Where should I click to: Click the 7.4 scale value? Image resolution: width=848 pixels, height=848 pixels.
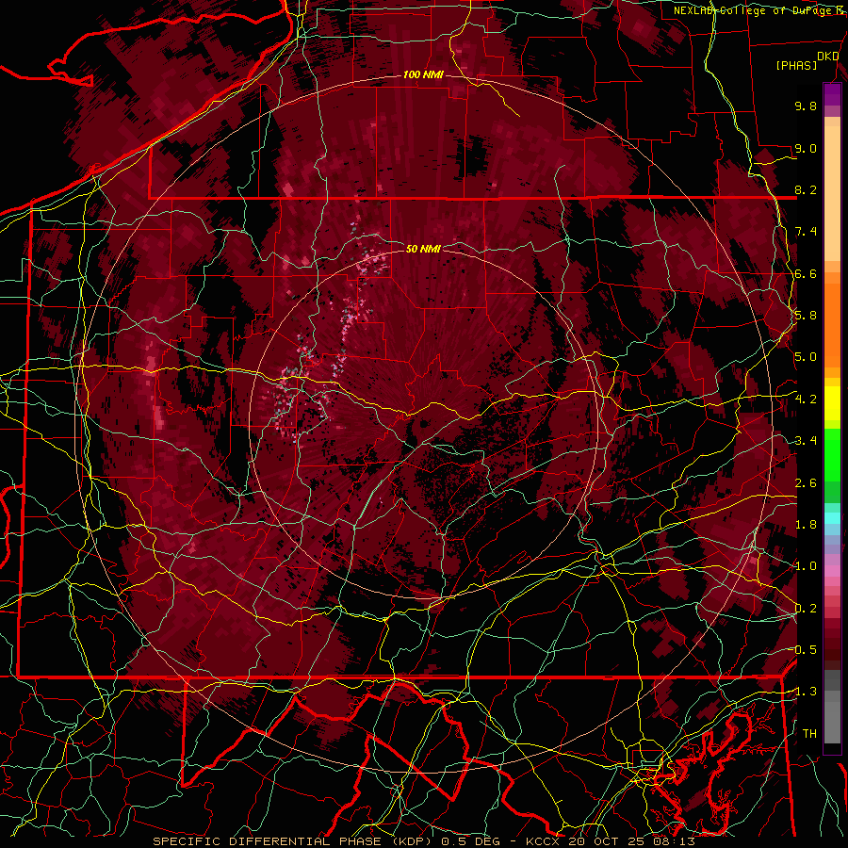point(806,232)
